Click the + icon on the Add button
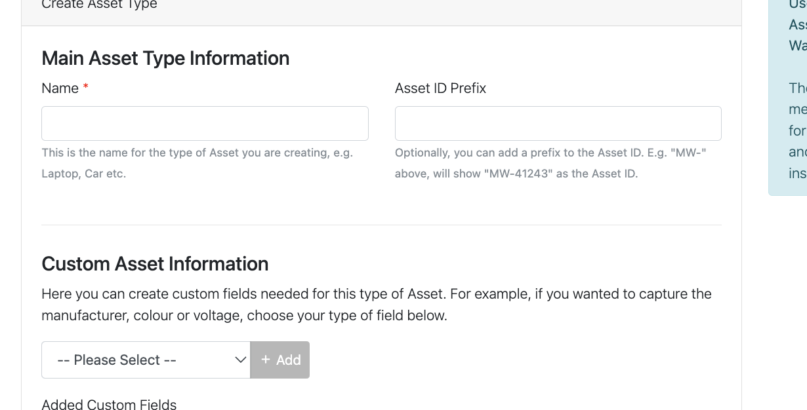 point(265,360)
